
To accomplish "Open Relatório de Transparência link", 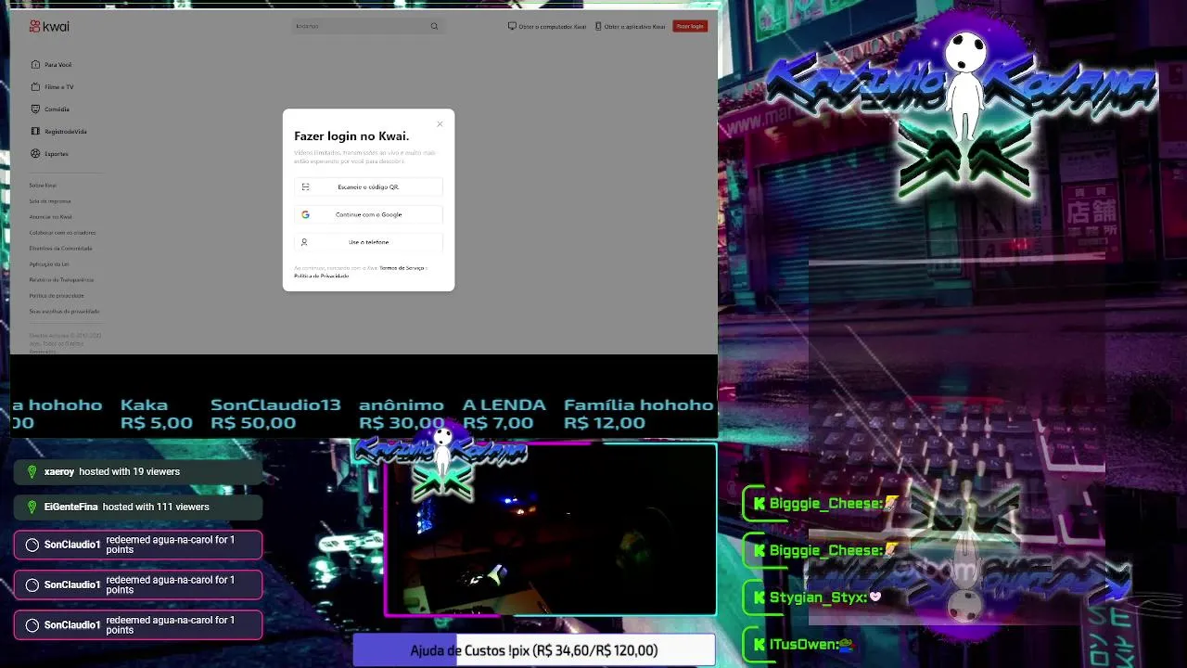I will click(61, 280).
